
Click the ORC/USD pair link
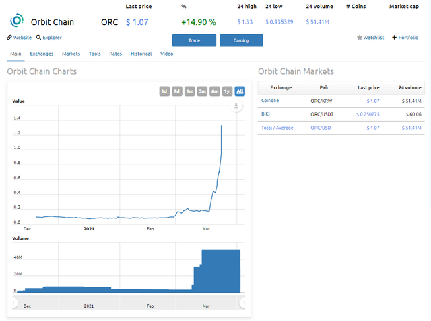pos(321,128)
